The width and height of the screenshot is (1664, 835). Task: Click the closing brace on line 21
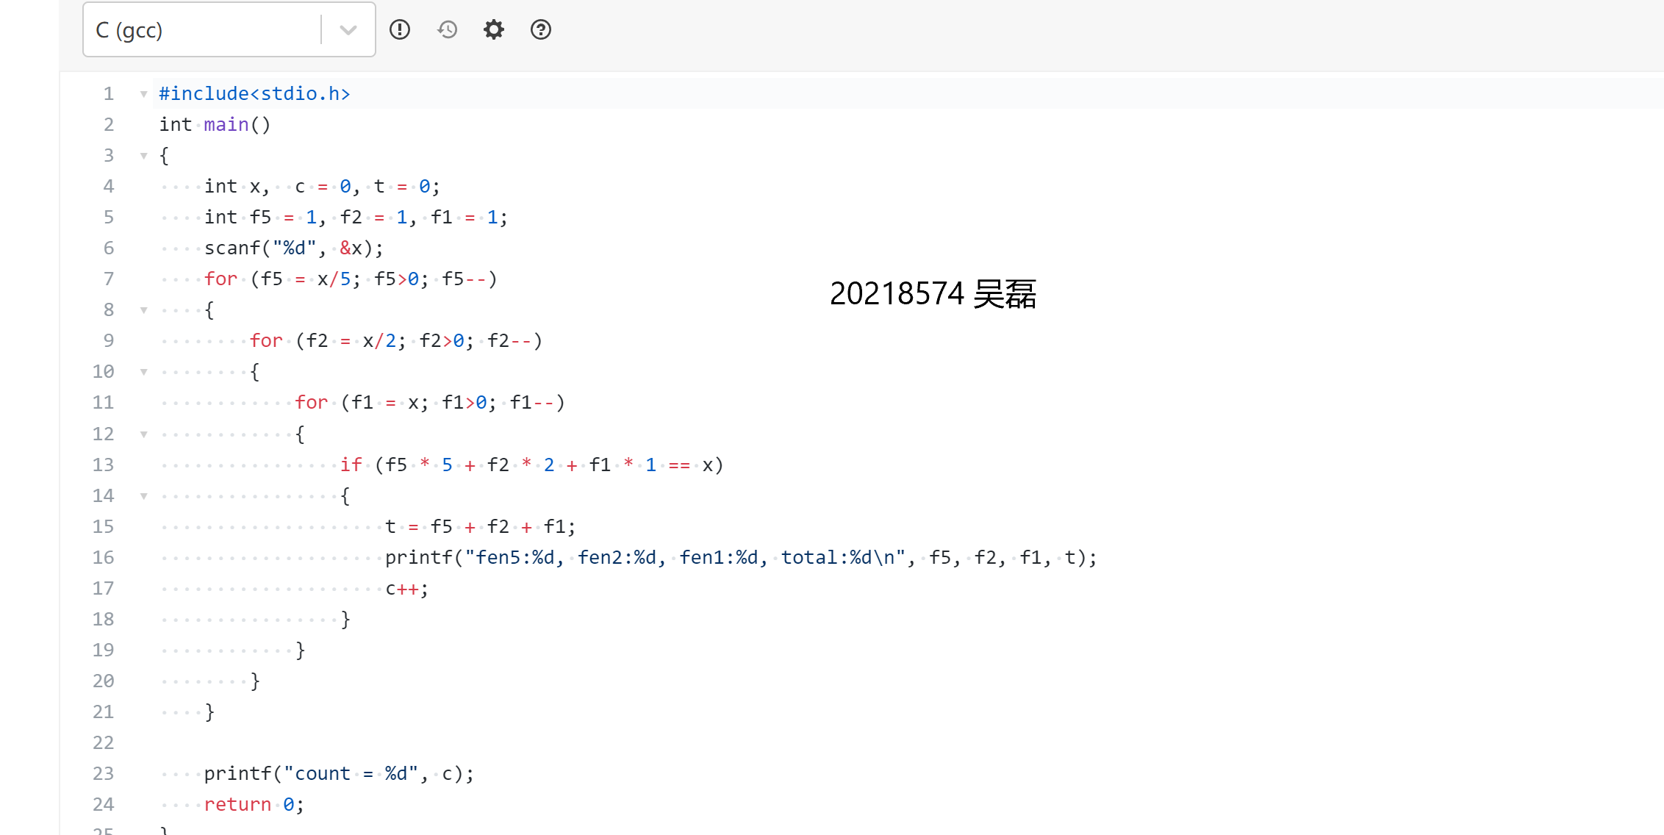point(209,712)
